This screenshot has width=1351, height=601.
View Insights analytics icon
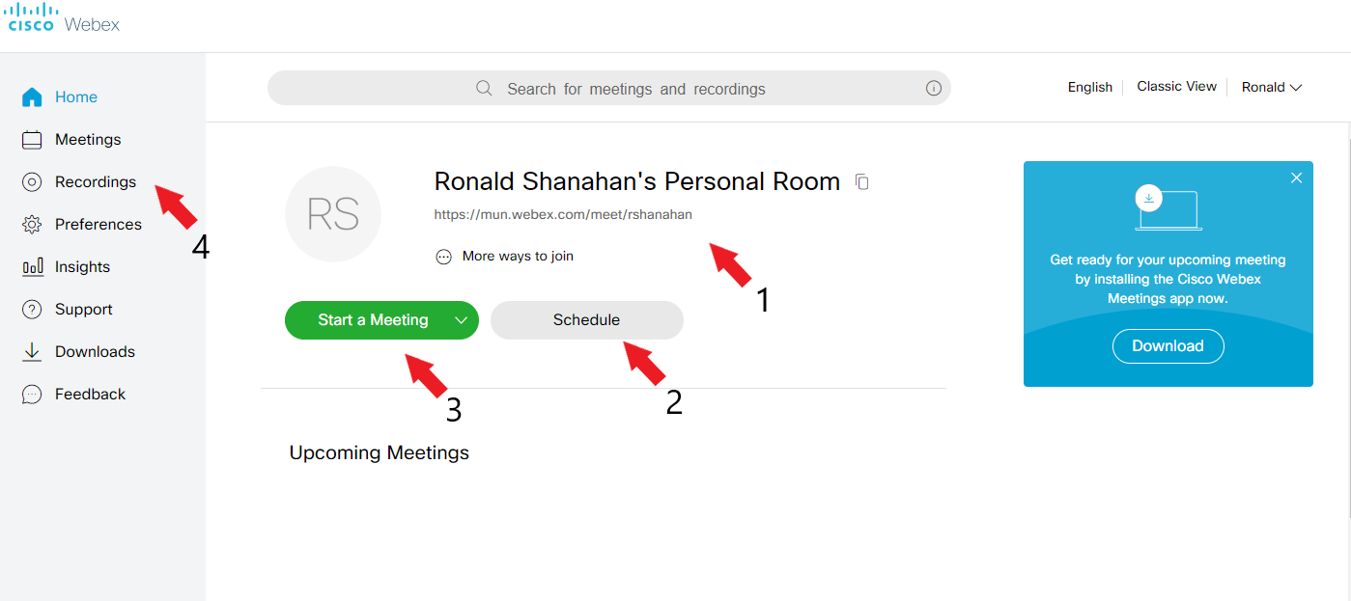[x=30, y=266]
